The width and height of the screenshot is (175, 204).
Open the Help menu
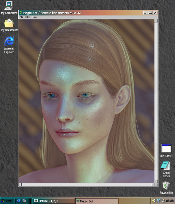(x=34, y=17)
